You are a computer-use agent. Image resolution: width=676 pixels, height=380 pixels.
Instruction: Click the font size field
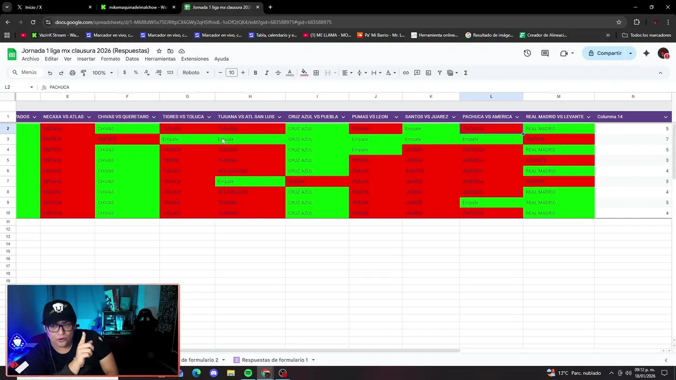click(x=231, y=73)
